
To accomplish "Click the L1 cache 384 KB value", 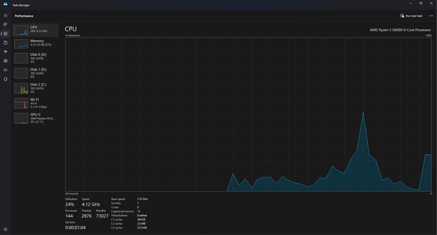I will pos(141,220).
